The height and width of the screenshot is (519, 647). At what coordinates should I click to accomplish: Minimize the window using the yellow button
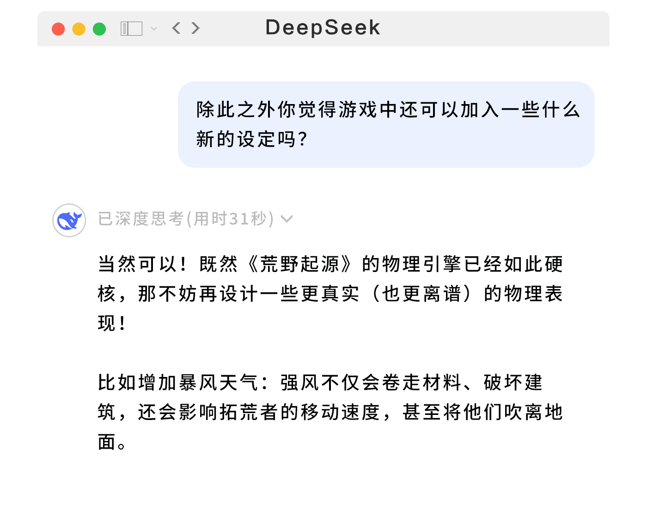[79, 29]
